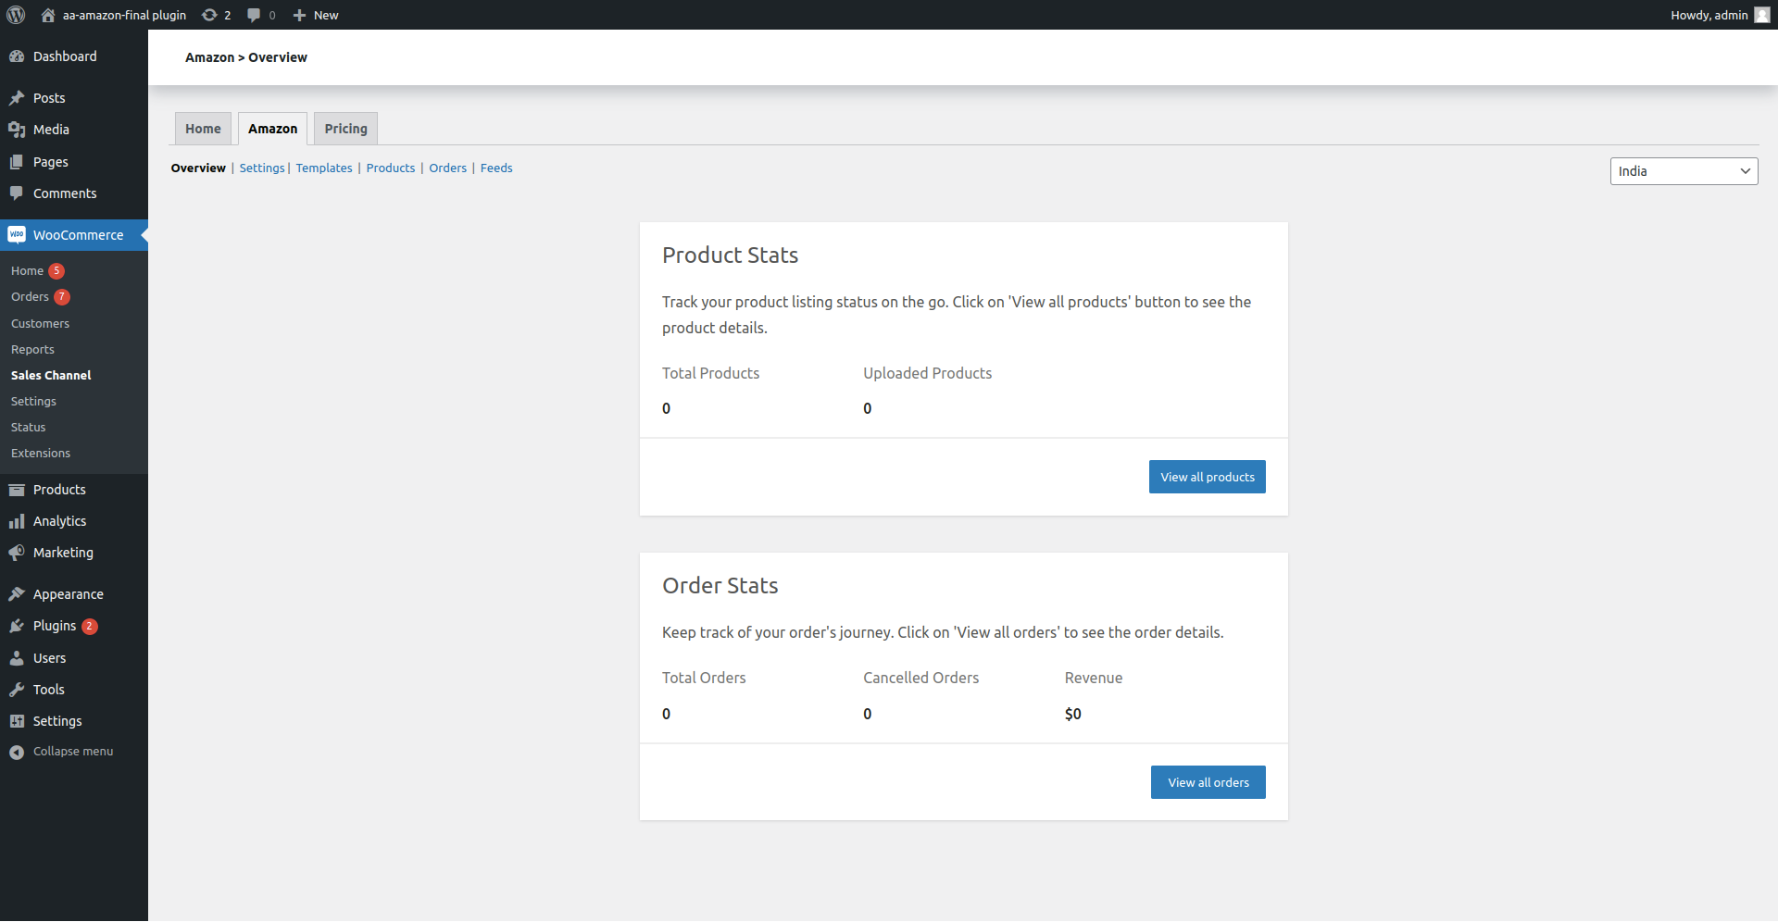Open WooCommerce Orders submenu item
Image resolution: width=1778 pixels, height=922 pixels.
pyautogui.click(x=30, y=297)
